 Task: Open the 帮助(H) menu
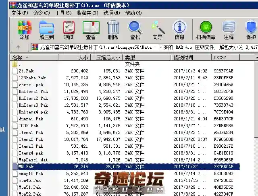133,13
